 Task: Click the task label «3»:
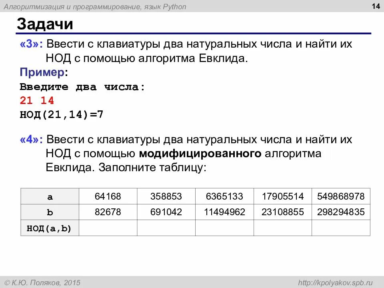pos(31,44)
